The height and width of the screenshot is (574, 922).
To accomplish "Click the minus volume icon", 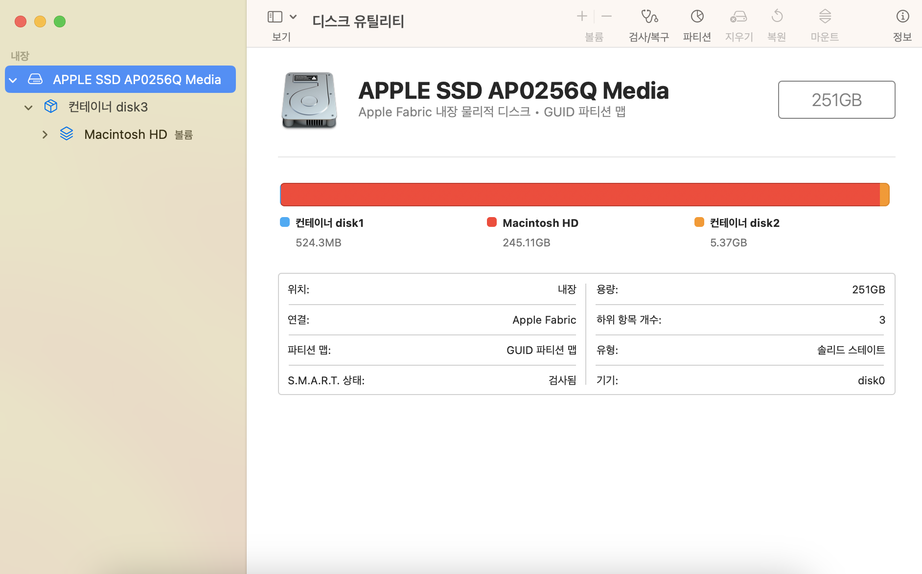I will click(607, 16).
